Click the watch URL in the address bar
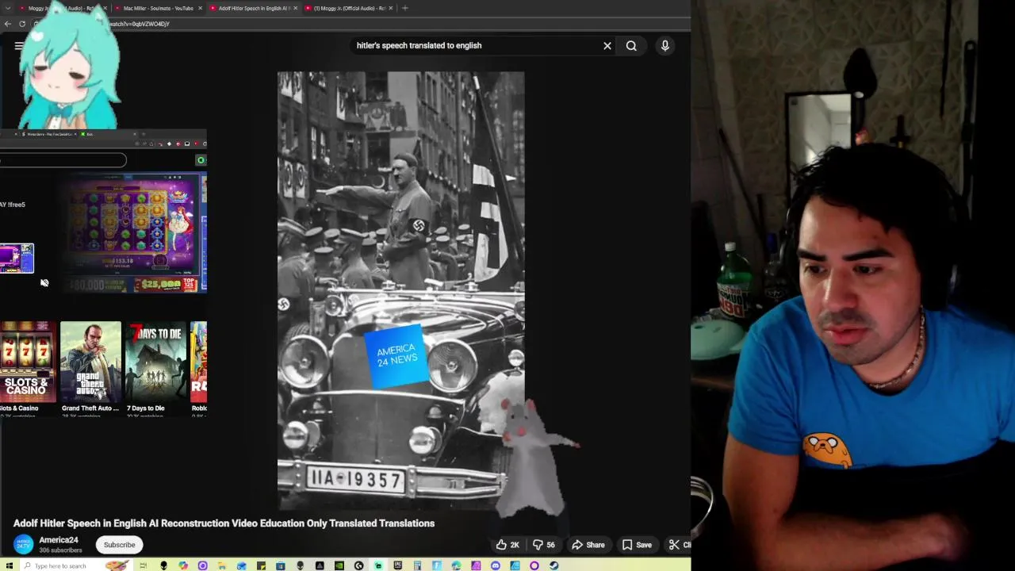 [139, 24]
